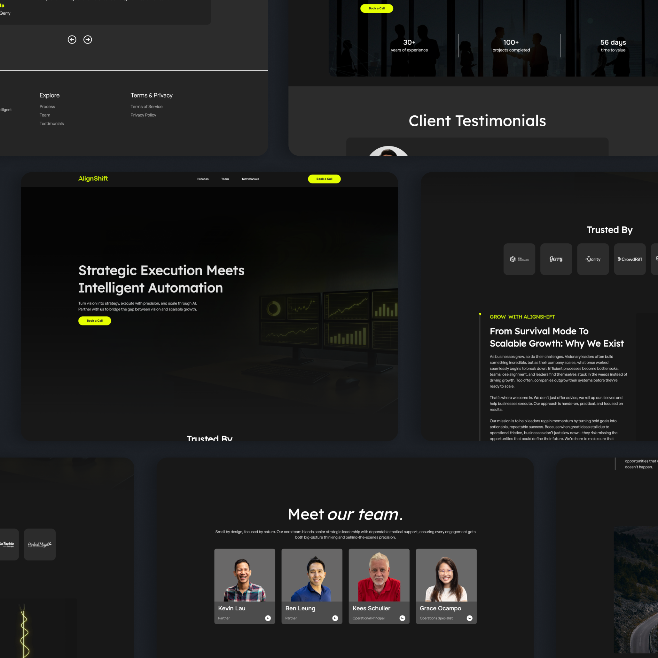
Task: Select the Clarity client logo tile
Action: coord(592,259)
